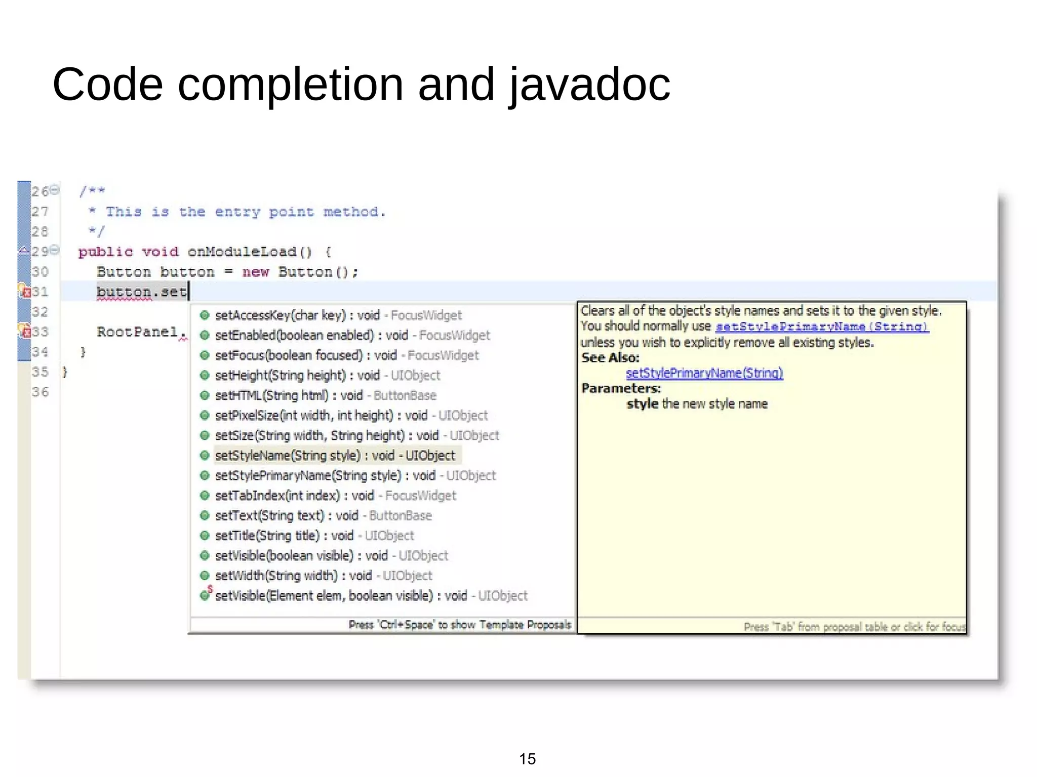Image resolution: width=1037 pixels, height=777 pixels.
Task: Click the green icon beside setText proposal
Action: [205, 516]
